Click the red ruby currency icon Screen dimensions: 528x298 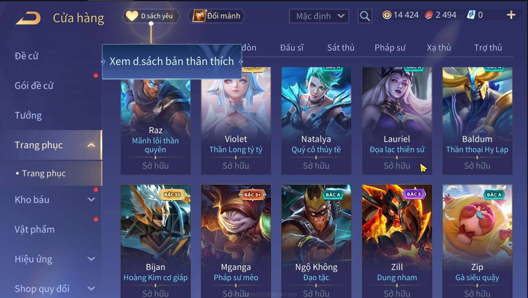[429, 15]
